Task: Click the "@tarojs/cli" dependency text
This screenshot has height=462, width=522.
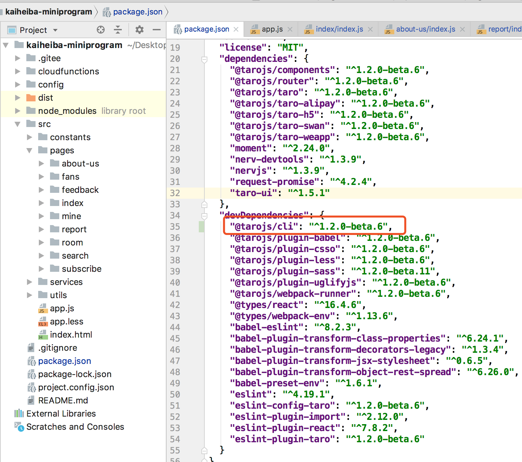Action: pos(264,226)
